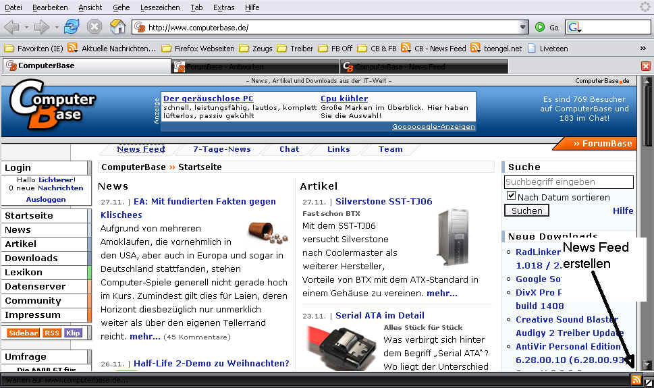The height and width of the screenshot is (388, 654).
Task: Open Aktuelle Nachrichten feed bookmark
Action: pyautogui.click(x=112, y=49)
